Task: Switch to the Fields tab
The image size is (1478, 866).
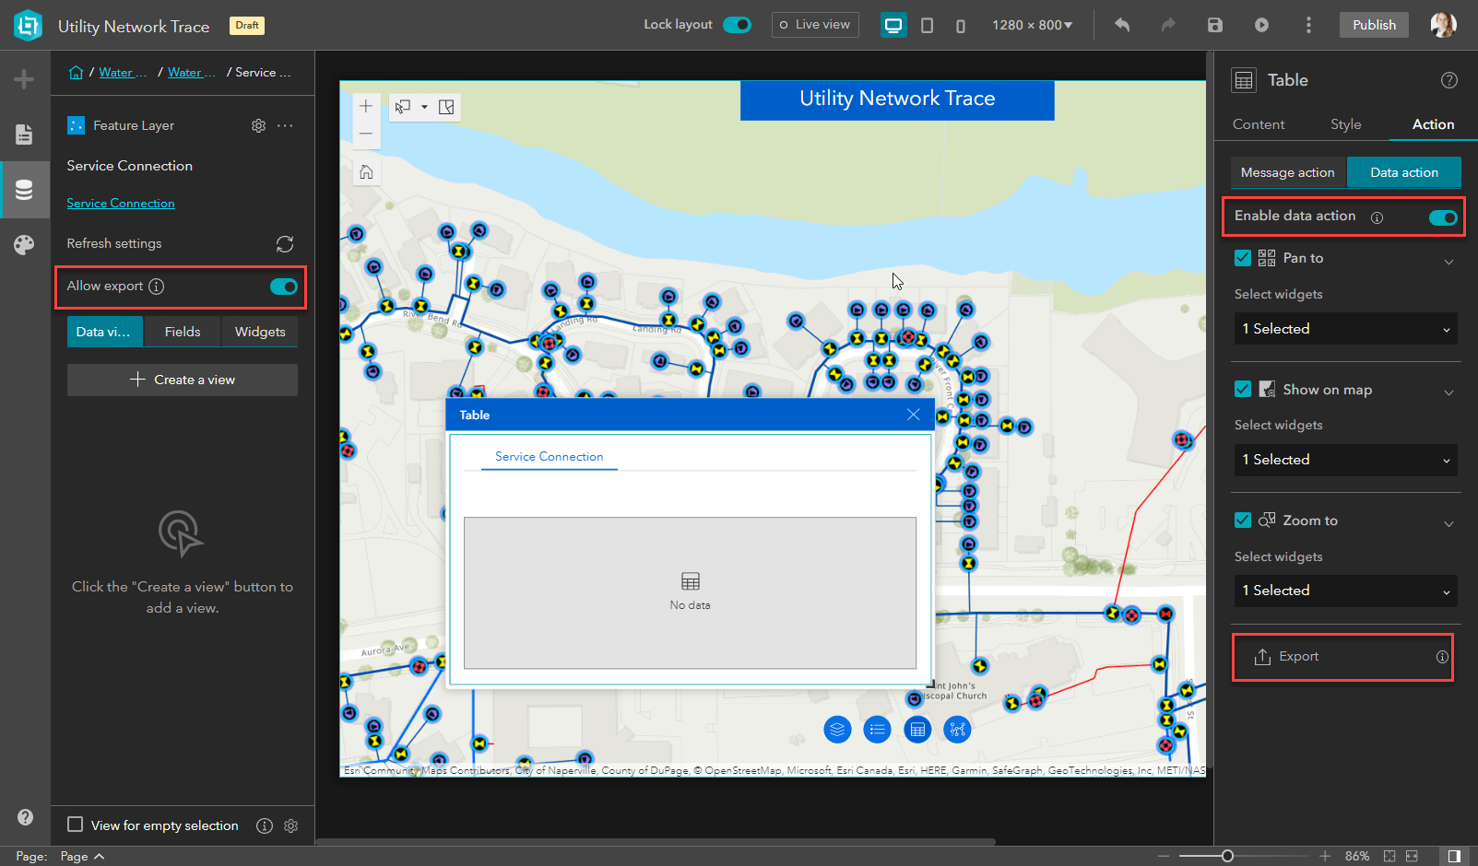Action: pyautogui.click(x=182, y=331)
